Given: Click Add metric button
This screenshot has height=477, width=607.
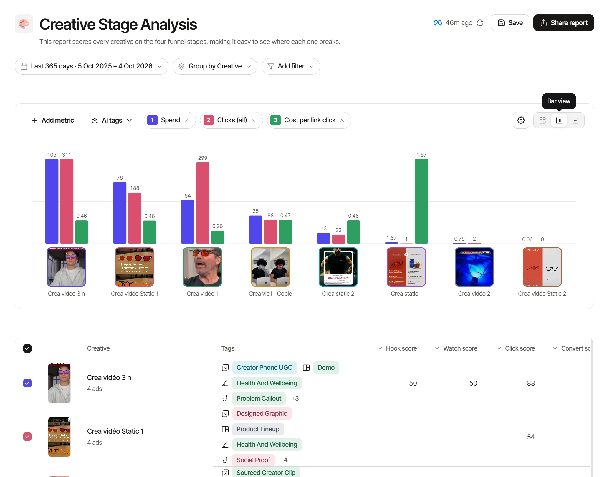Looking at the screenshot, I should [53, 120].
